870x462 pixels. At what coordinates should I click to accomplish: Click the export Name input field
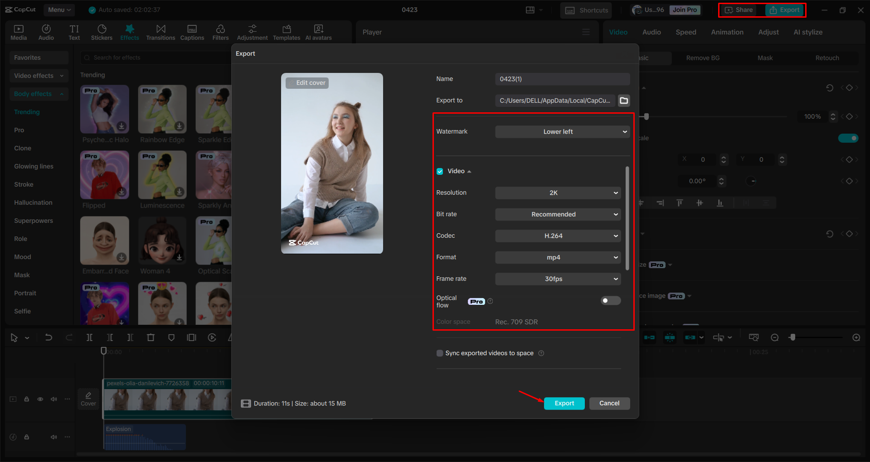(x=562, y=79)
